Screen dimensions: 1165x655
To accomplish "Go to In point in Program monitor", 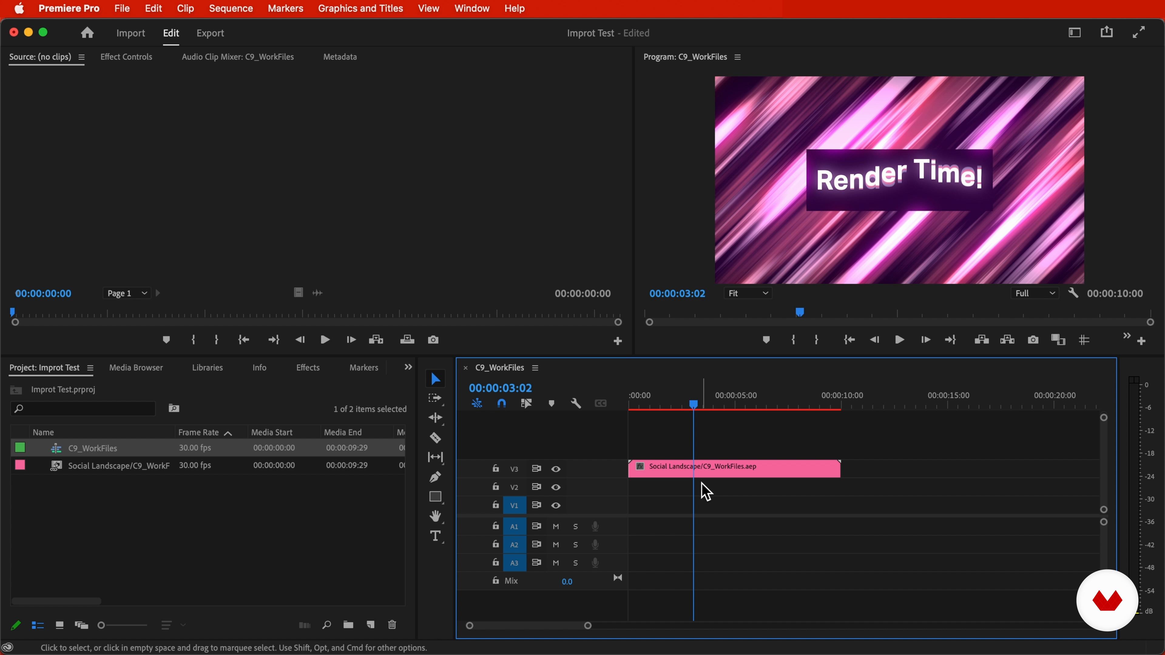I will pyautogui.click(x=849, y=340).
